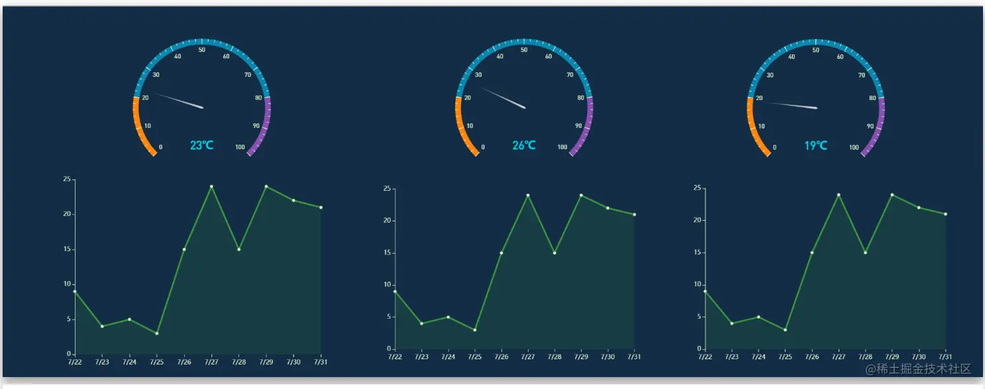The height and width of the screenshot is (389, 985).
Task: Select the needle of the 26℃ gauge
Action: 502,97
